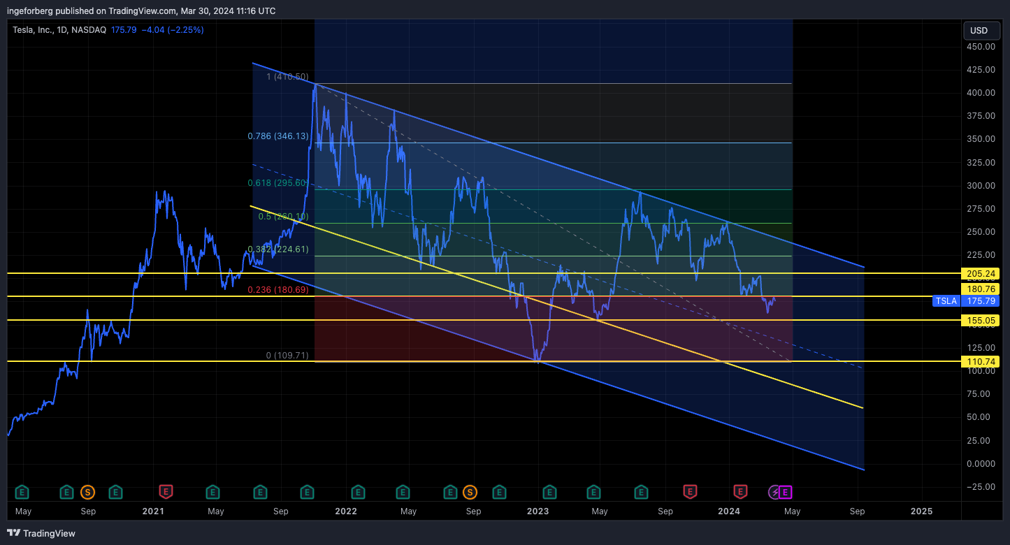
Task: Click the purple upcoming earnings E marker
Action: [786, 492]
